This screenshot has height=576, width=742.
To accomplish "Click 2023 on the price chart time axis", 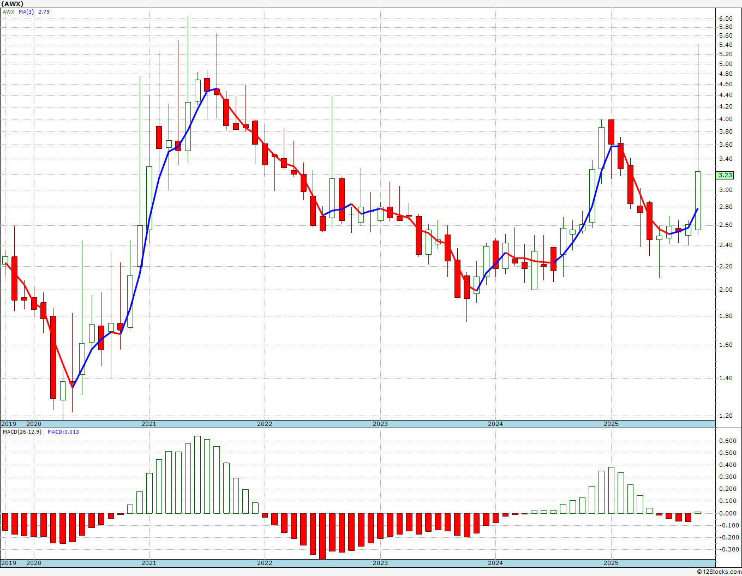I will 380,424.
